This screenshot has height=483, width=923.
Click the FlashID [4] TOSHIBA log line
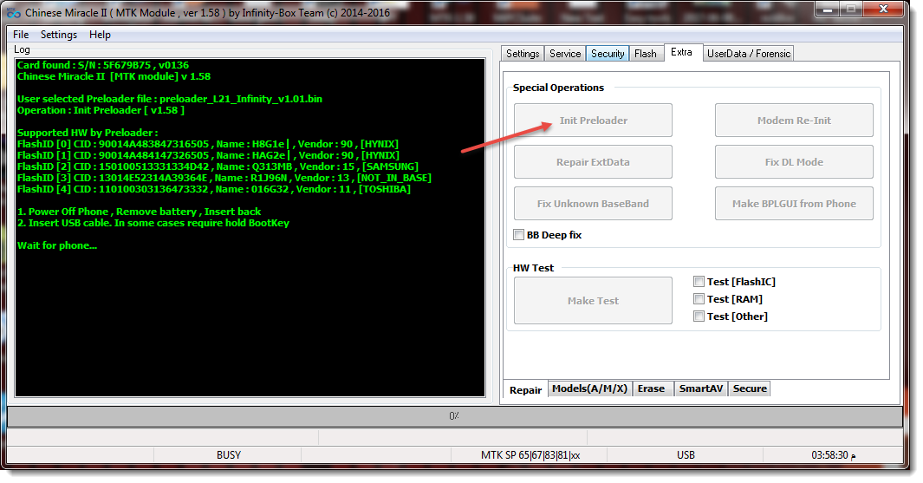pos(214,189)
